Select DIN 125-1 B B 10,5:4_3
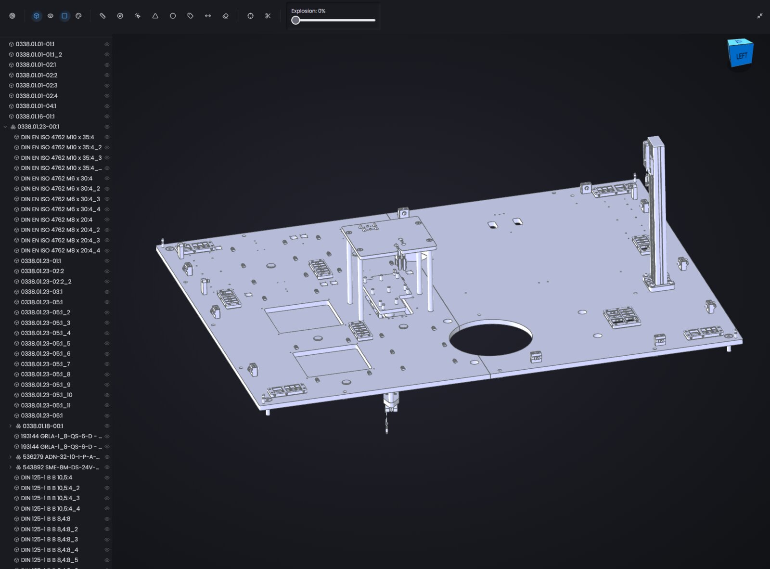Image resolution: width=770 pixels, height=569 pixels. click(51, 498)
